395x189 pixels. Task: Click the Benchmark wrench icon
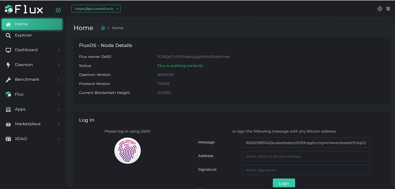(x=8, y=80)
